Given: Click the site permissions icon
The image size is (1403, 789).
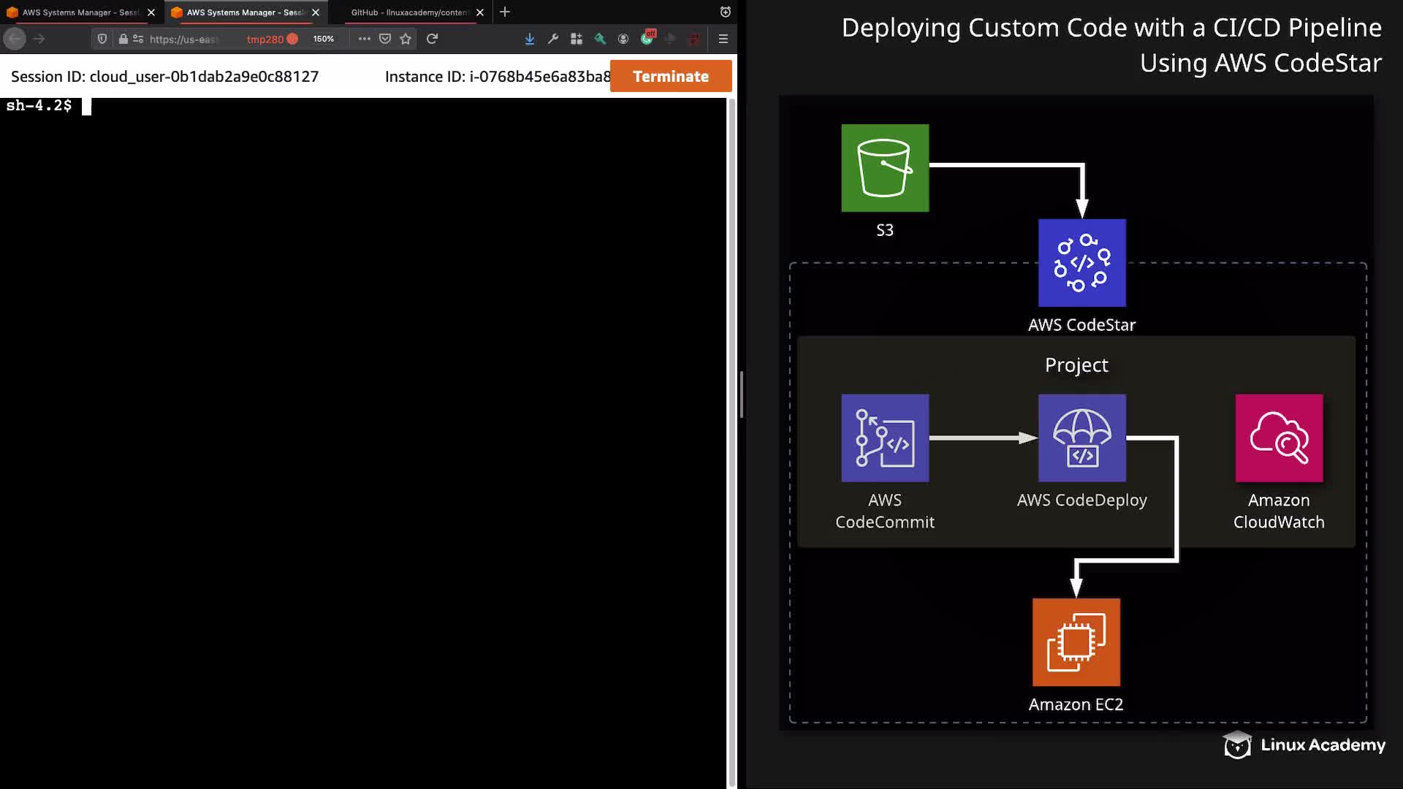Looking at the screenshot, I should tap(138, 39).
